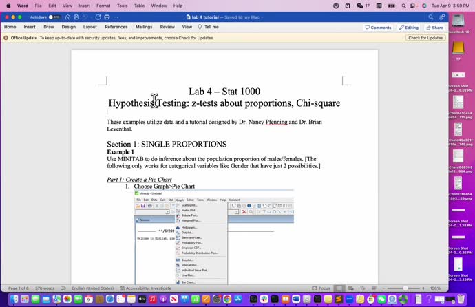This screenshot has height=307, width=475.
Task: Click the 156% zoom level
Action: click(x=435, y=288)
